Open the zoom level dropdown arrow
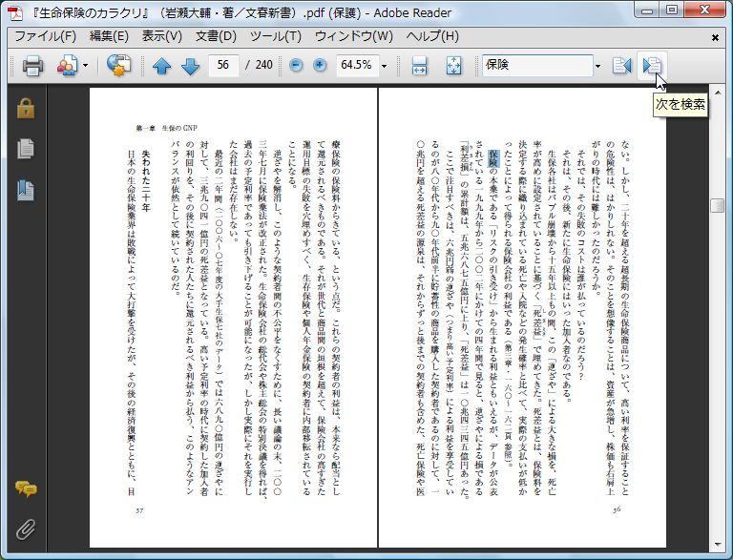This screenshot has height=560, width=733. 384,66
